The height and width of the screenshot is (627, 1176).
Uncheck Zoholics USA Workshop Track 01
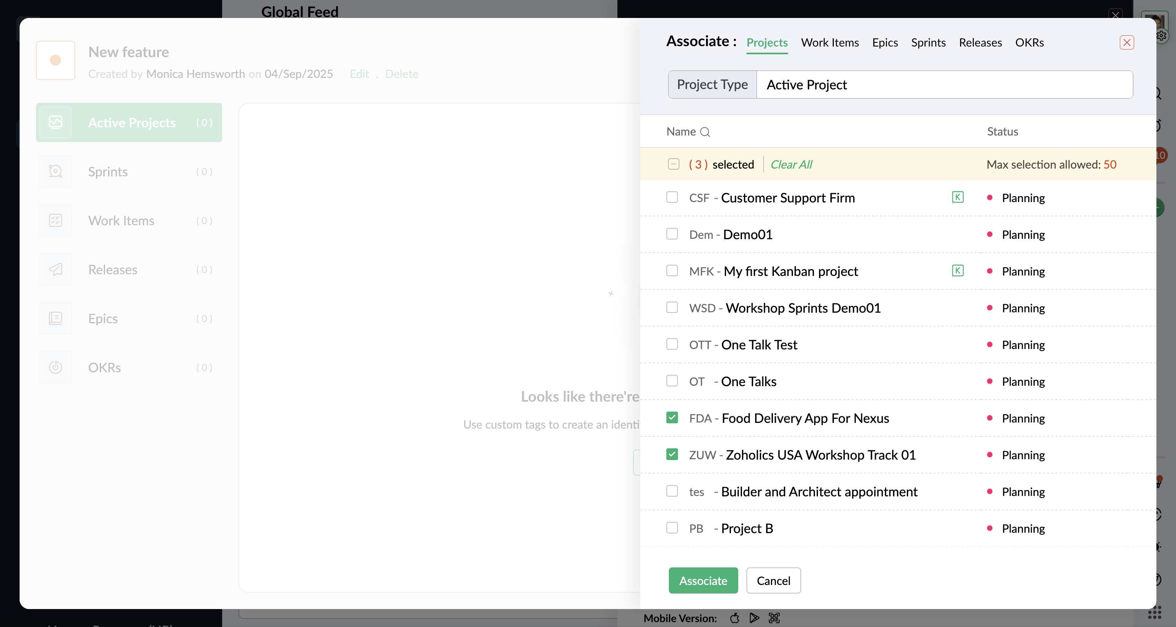tap(672, 454)
